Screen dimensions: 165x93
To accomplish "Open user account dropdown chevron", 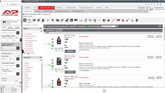I will click(x=147, y=8).
